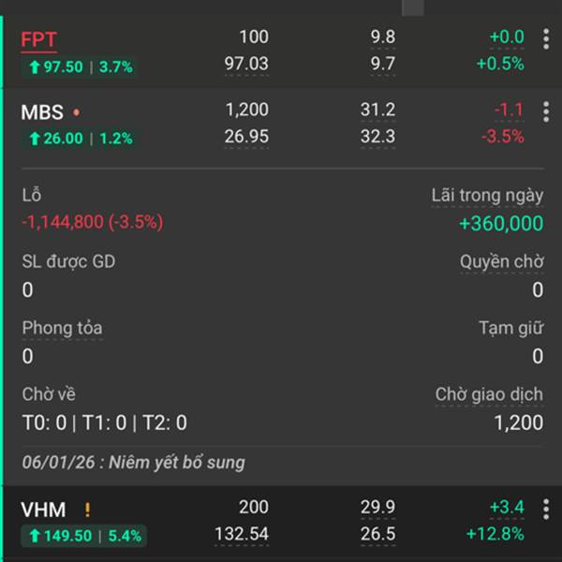Click the green up arrow in VHM's price badge
Screen dimensions: 562x562
35,537
